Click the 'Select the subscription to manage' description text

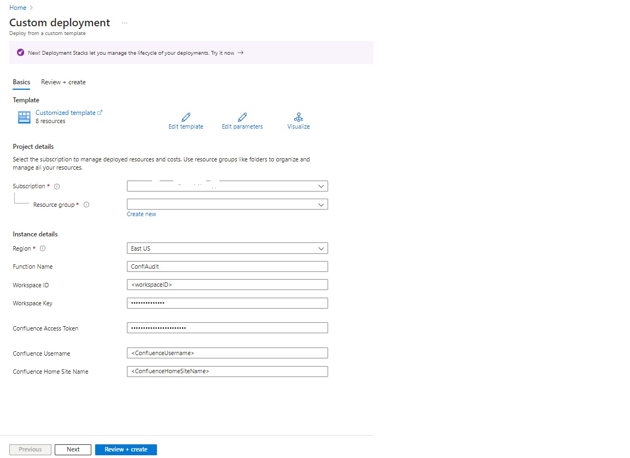[161, 163]
